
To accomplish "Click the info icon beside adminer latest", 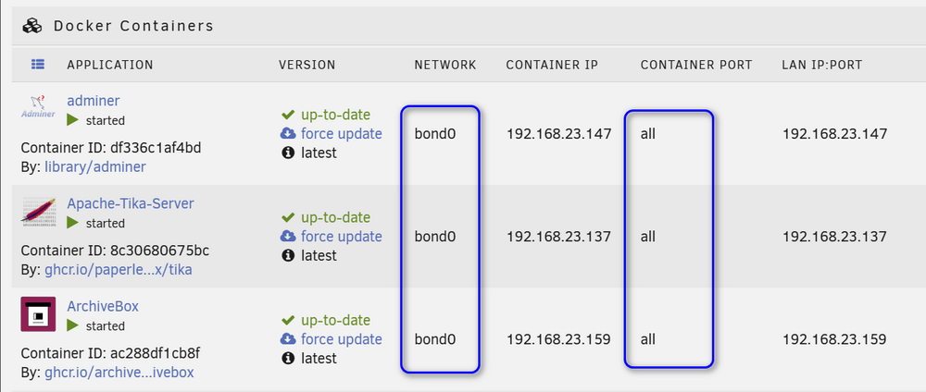I will [288, 153].
